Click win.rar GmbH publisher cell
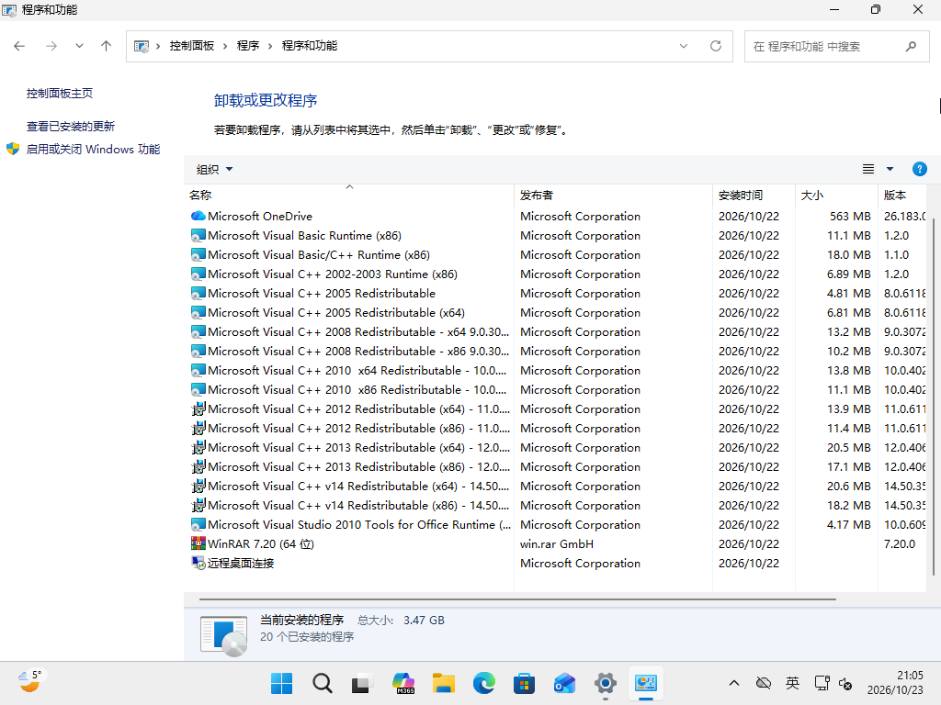The height and width of the screenshot is (705, 941). pos(557,543)
